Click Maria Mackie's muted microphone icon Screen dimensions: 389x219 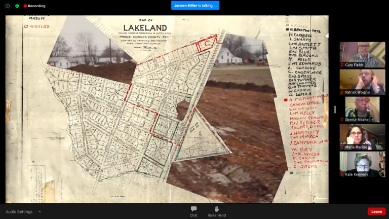coord(342,147)
